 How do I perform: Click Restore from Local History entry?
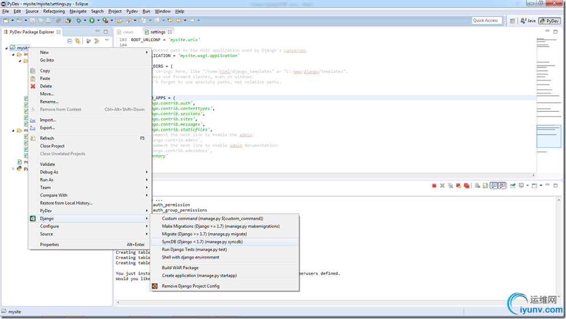coord(90,203)
